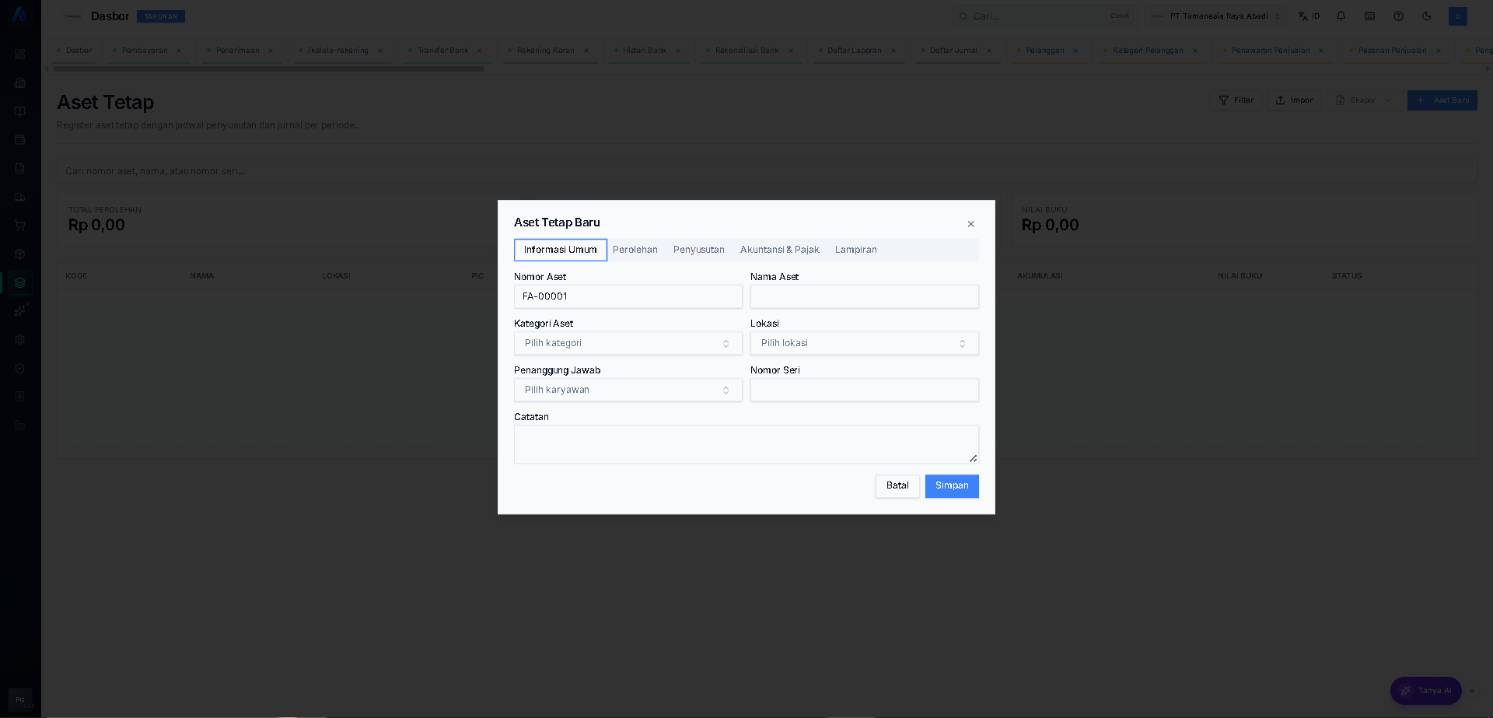Click the Simpan button
This screenshot has width=1493, height=718.
pos(952,486)
